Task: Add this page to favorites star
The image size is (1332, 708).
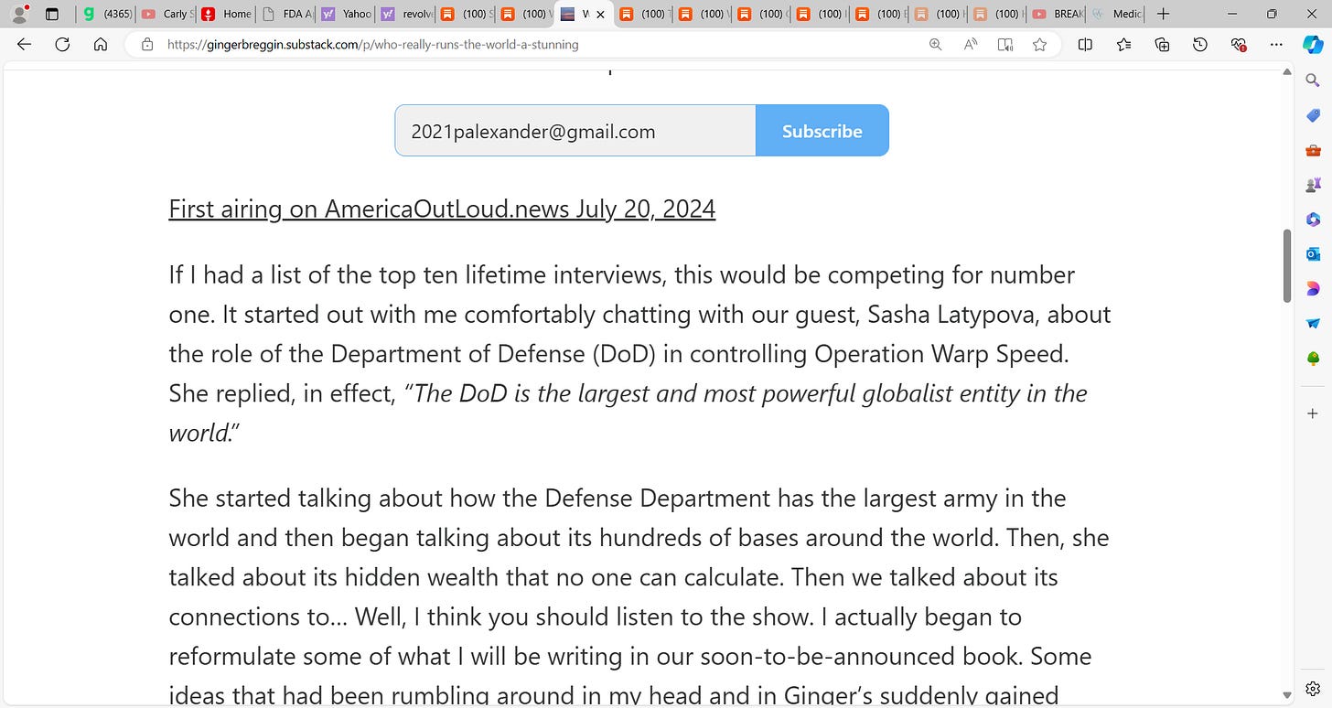Action: (1040, 44)
